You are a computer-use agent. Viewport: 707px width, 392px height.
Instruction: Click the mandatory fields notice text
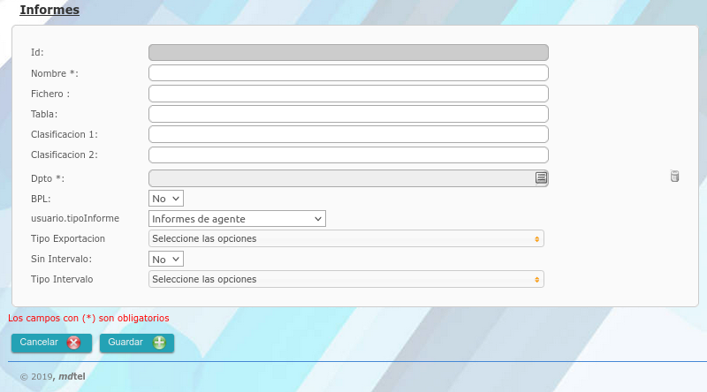point(88,318)
